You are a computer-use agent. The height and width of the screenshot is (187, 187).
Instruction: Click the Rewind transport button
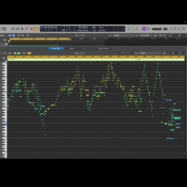tap(13, 29)
